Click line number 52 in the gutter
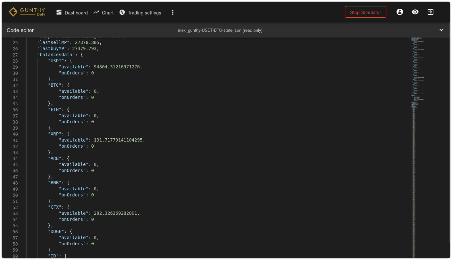Image resolution: width=452 pixels, height=260 pixels. pyautogui.click(x=15, y=207)
